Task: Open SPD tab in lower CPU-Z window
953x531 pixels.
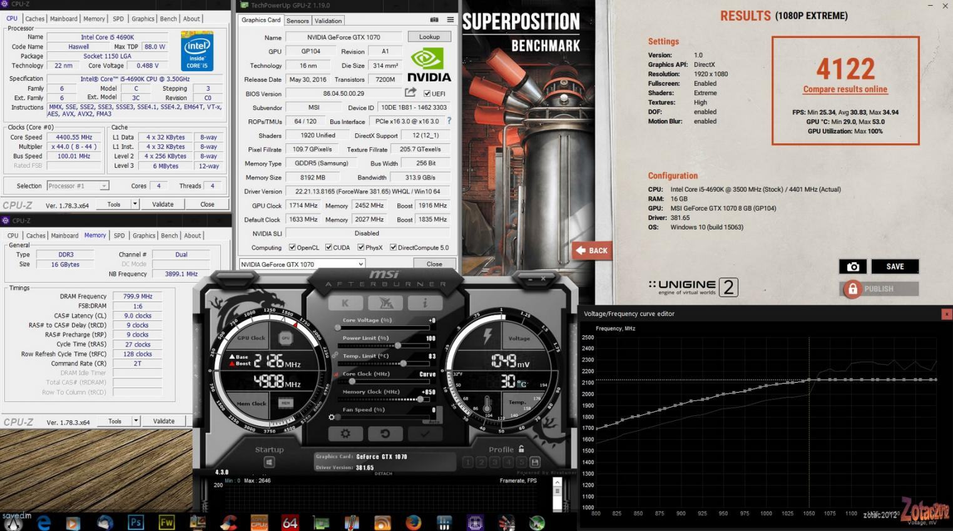Action: pyautogui.click(x=119, y=236)
